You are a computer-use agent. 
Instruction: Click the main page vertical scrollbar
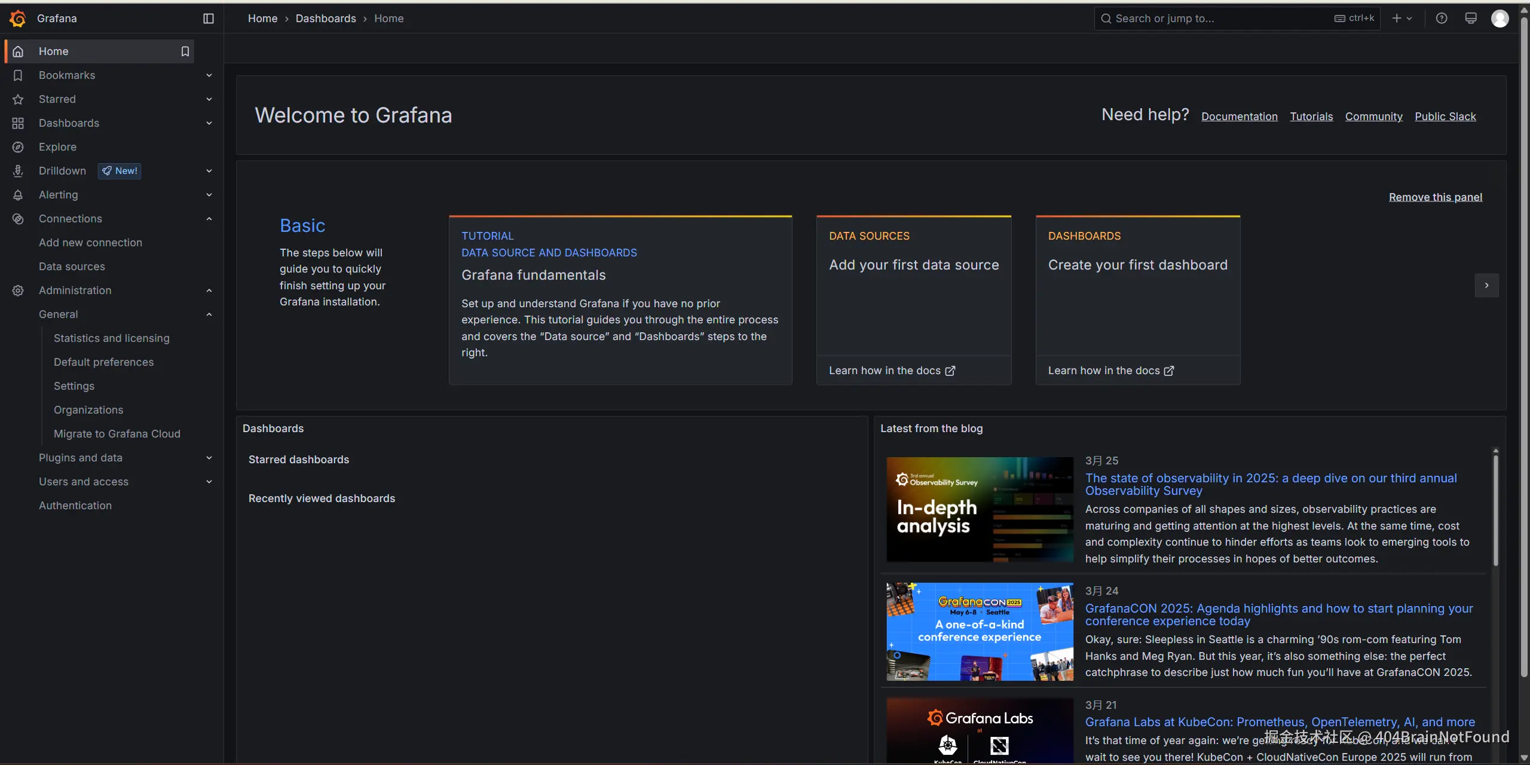click(1524, 347)
